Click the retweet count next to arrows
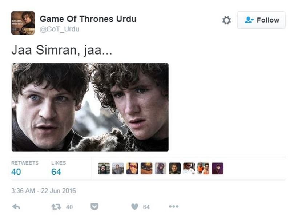The image size is (298, 222). 69,207
